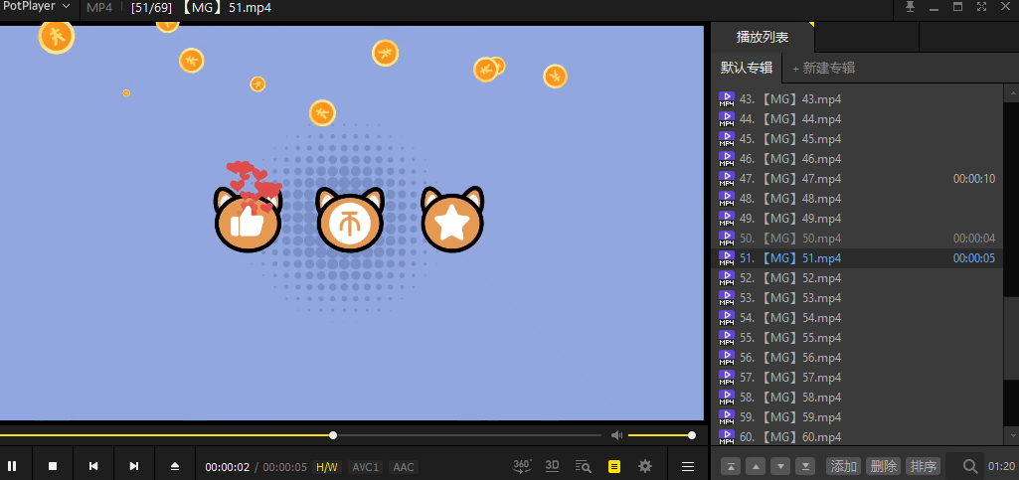1019x480 pixels.
Task: Skip to the previous file
Action: [93, 465]
